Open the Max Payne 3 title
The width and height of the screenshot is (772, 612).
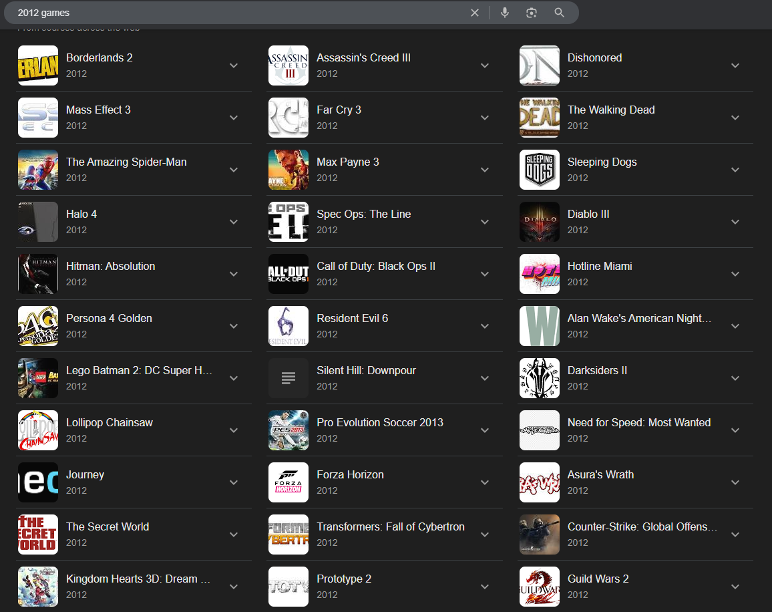coord(347,162)
